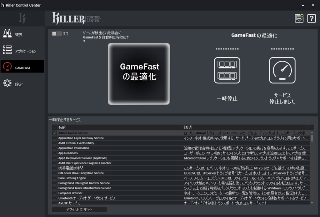Check 携帯電話の時間 checkbox
This screenshot has width=320, height=217.
(x=54, y=168)
